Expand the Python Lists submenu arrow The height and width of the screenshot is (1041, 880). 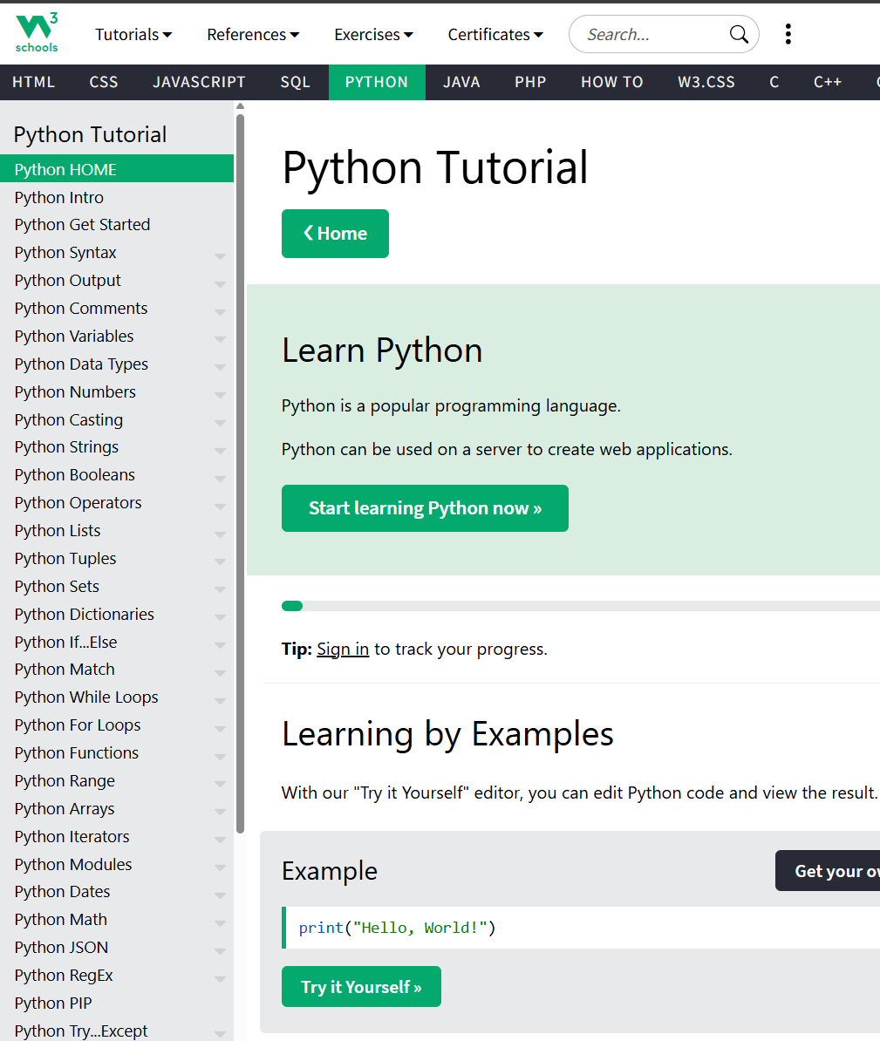(x=221, y=534)
